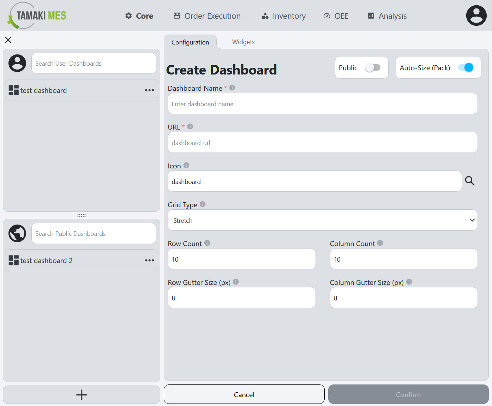This screenshot has height=406, width=492.
Task: Switch to the Widgets tab
Action: 243,42
